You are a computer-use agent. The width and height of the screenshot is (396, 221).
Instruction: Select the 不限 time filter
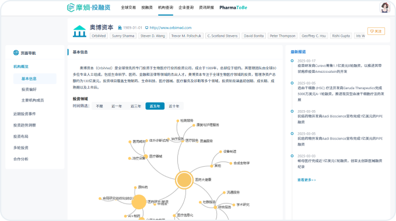(100, 106)
